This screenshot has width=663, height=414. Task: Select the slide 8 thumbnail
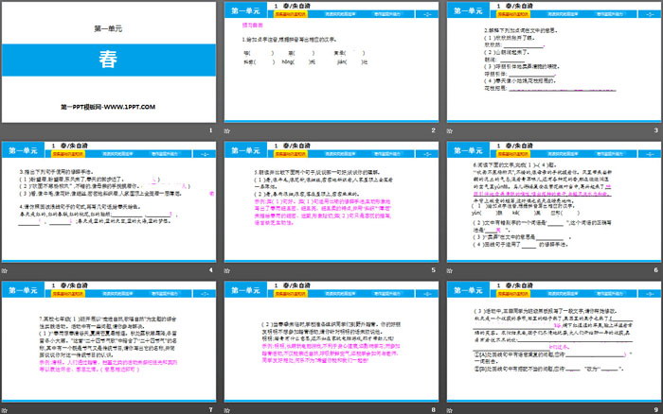(331, 338)
